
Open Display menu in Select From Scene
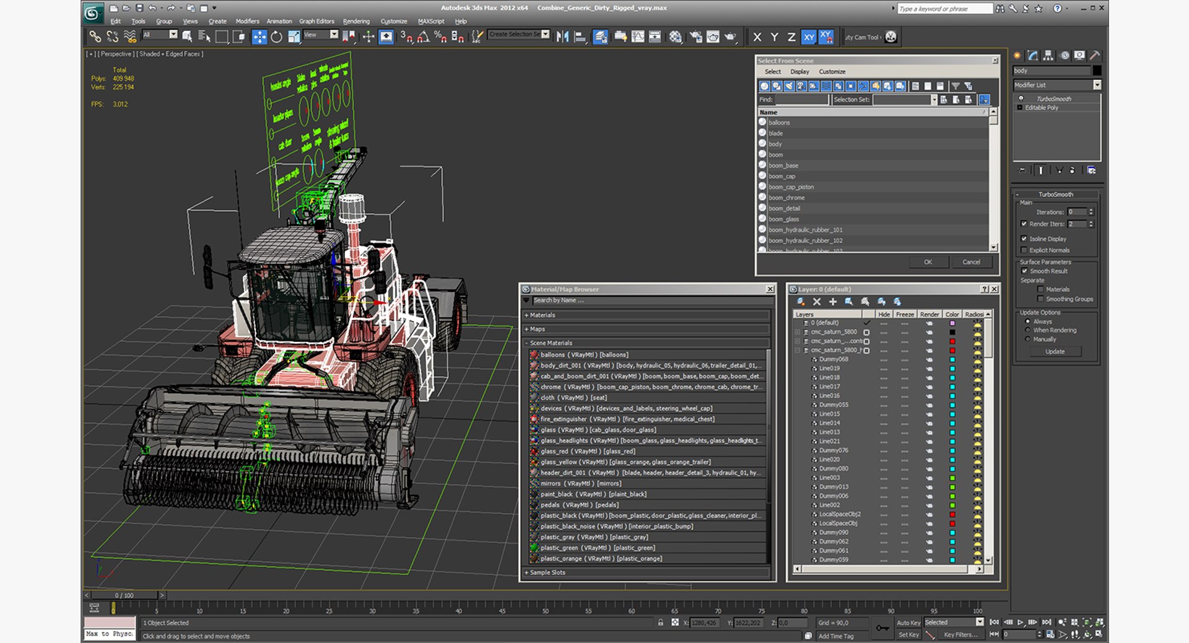coord(799,72)
